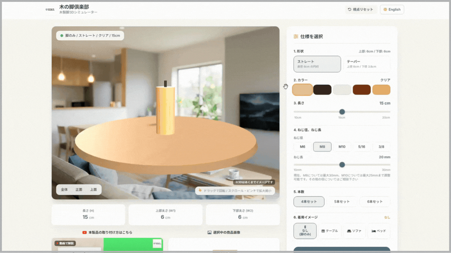Choose the white color swatch
Viewport: 451px width, 253px height.
point(342,90)
